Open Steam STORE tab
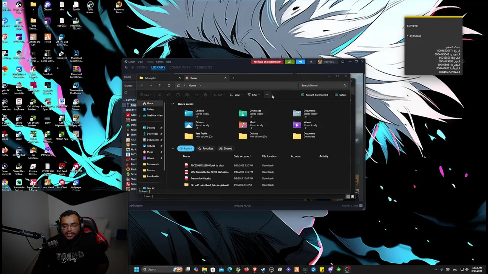This screenshot has height=274, width=488. pos(142,67)
